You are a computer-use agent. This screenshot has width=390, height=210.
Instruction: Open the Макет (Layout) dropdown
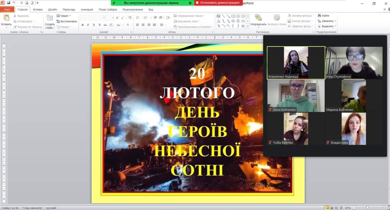pyautogui.click(x=64, y=16)
